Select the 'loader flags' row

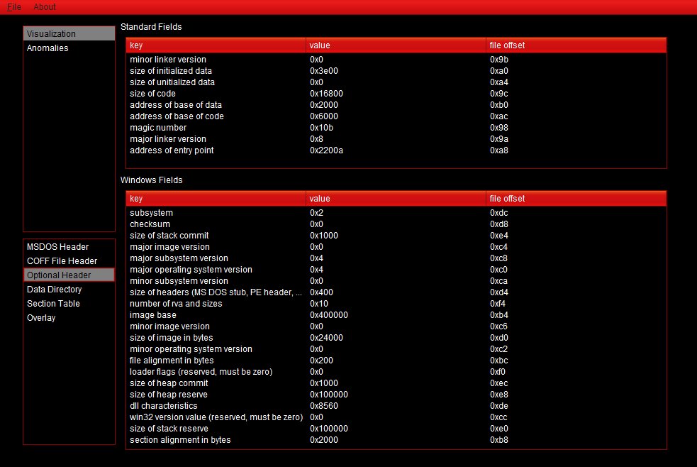[396, 372]
